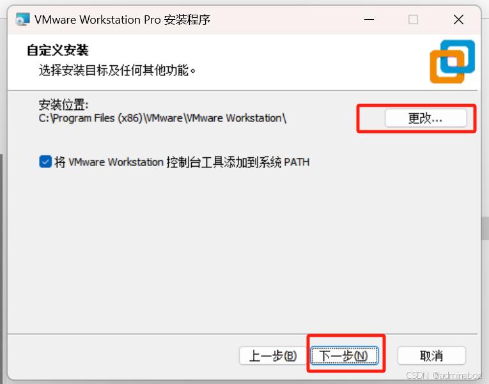Proceed with the 下一步(N) button

pyautogui.click(x=345, y=356)
